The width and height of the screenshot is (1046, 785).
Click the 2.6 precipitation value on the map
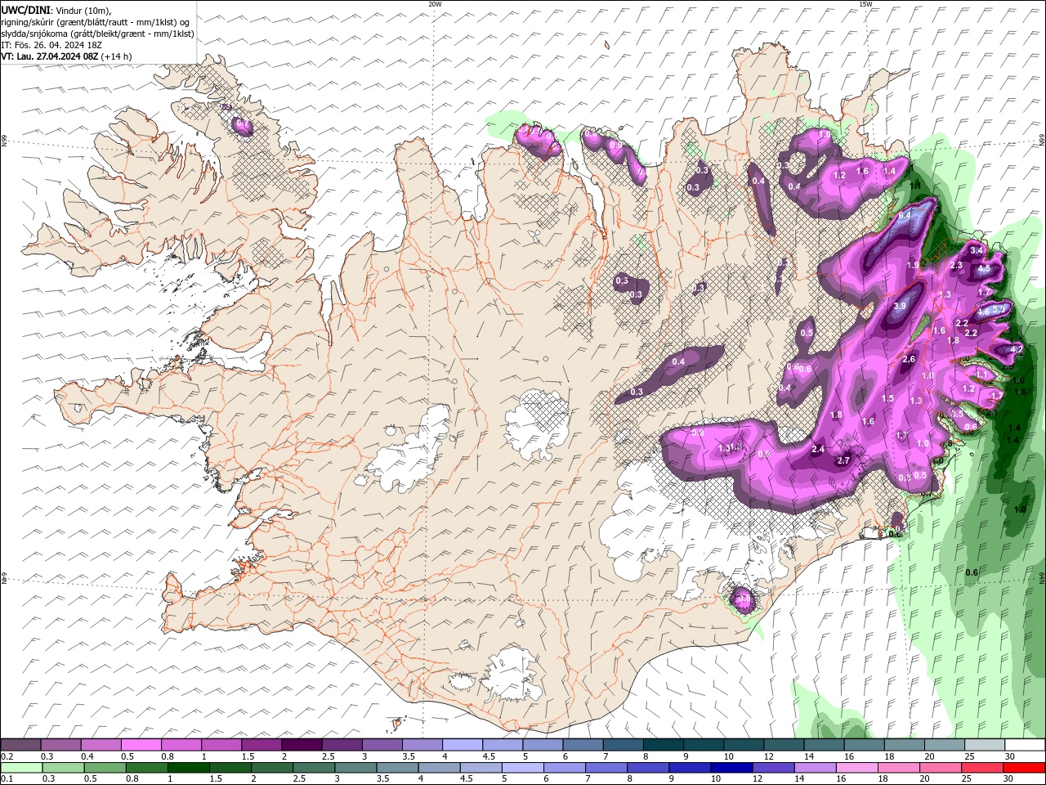[x=909, y=359]
